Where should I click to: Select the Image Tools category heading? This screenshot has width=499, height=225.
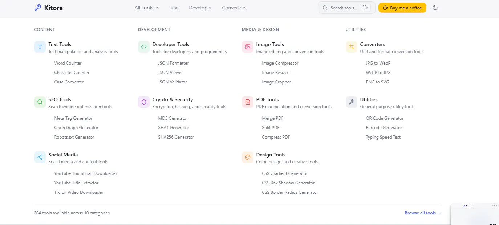[x=270, y=44]
